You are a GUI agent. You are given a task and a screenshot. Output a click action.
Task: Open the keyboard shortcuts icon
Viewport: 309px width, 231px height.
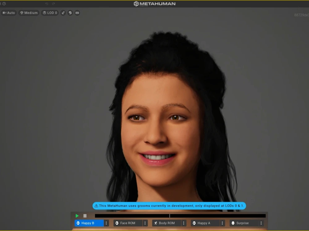point(77,13)
